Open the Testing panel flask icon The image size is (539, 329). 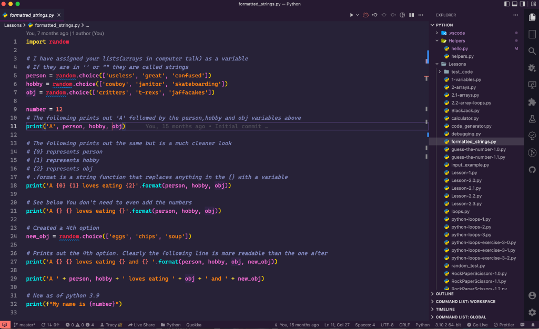(532, 119)
